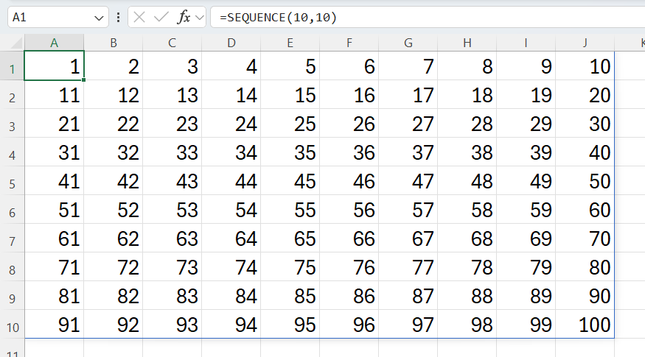This screenshot has height=357, width=645.
Task: Select column D header
Action: coord(231,43)
